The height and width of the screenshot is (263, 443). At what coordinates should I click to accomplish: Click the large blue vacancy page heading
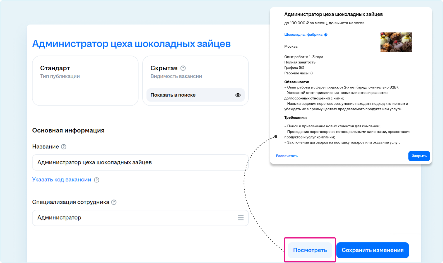131,44
